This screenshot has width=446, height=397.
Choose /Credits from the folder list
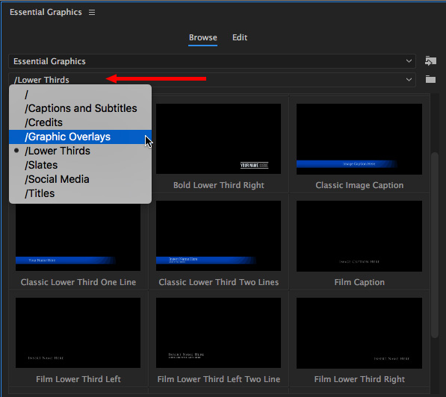[80, 122]
